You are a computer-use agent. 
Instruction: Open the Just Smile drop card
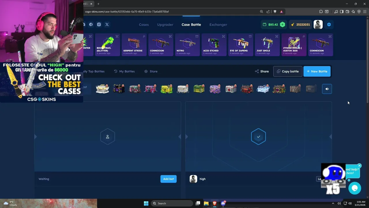267,45
